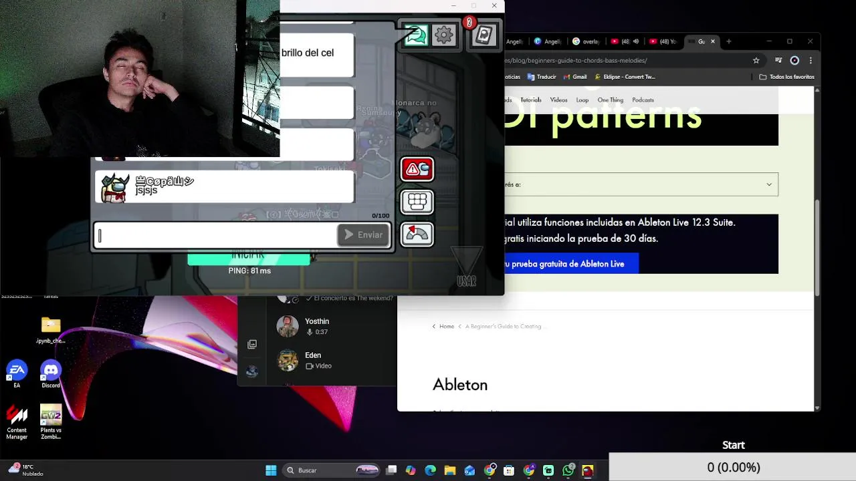Open Among Us settings gear icon
The height and width of the screenshot is (481, 856).
click(x=443, y=35)
